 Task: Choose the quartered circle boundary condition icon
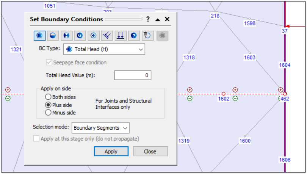[67, 36]
